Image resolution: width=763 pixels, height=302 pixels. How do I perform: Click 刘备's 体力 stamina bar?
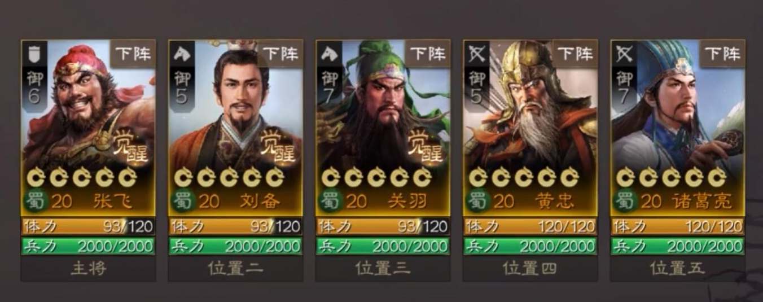coord(235,227)
